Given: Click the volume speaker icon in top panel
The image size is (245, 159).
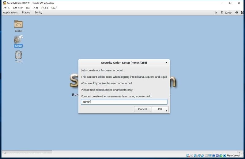Looking at the screenshot, I should coord(236,13).
